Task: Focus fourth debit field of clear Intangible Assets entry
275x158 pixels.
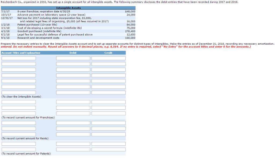Action: pos(73,75)
